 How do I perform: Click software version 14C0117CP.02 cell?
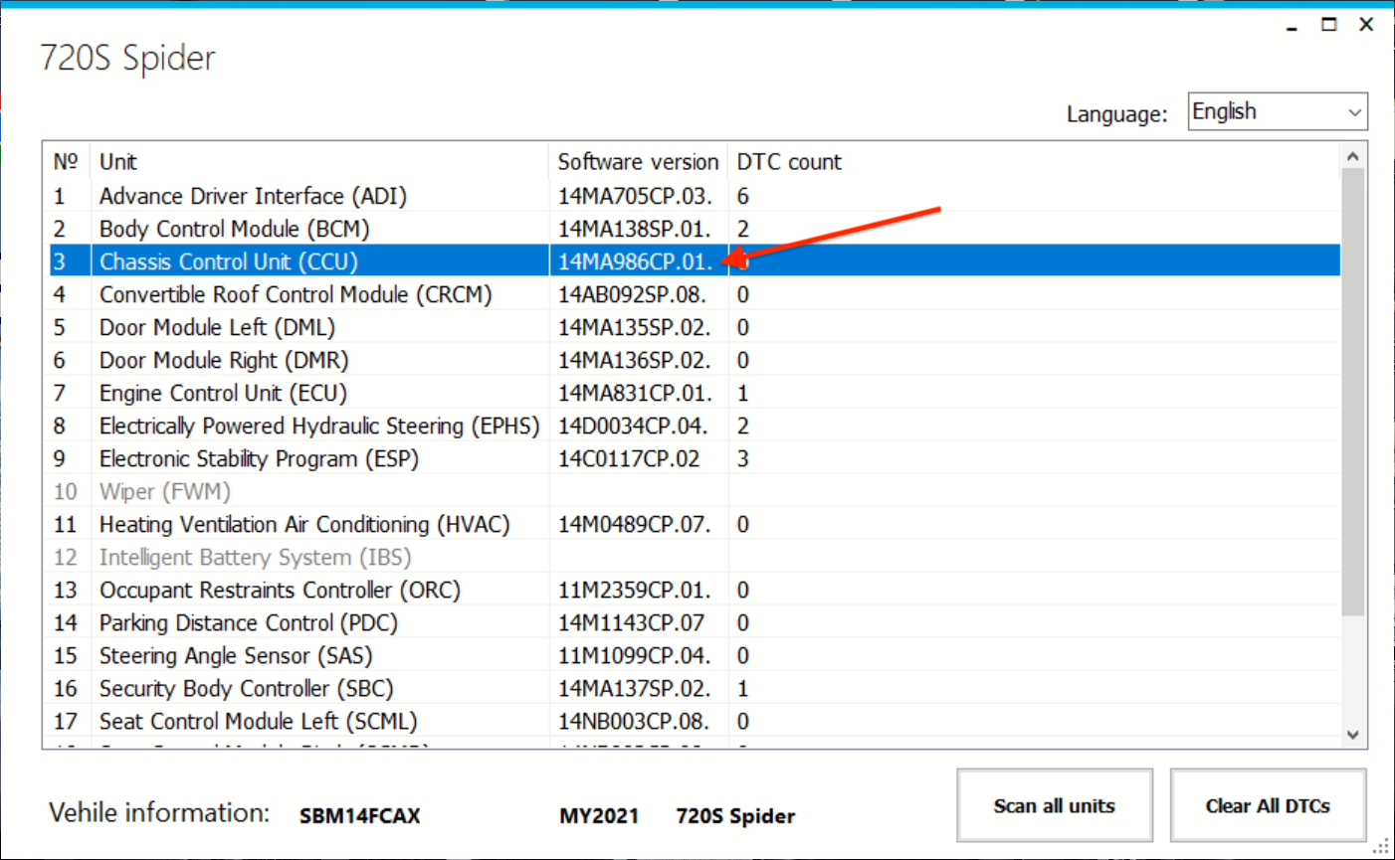click(629, 458)
